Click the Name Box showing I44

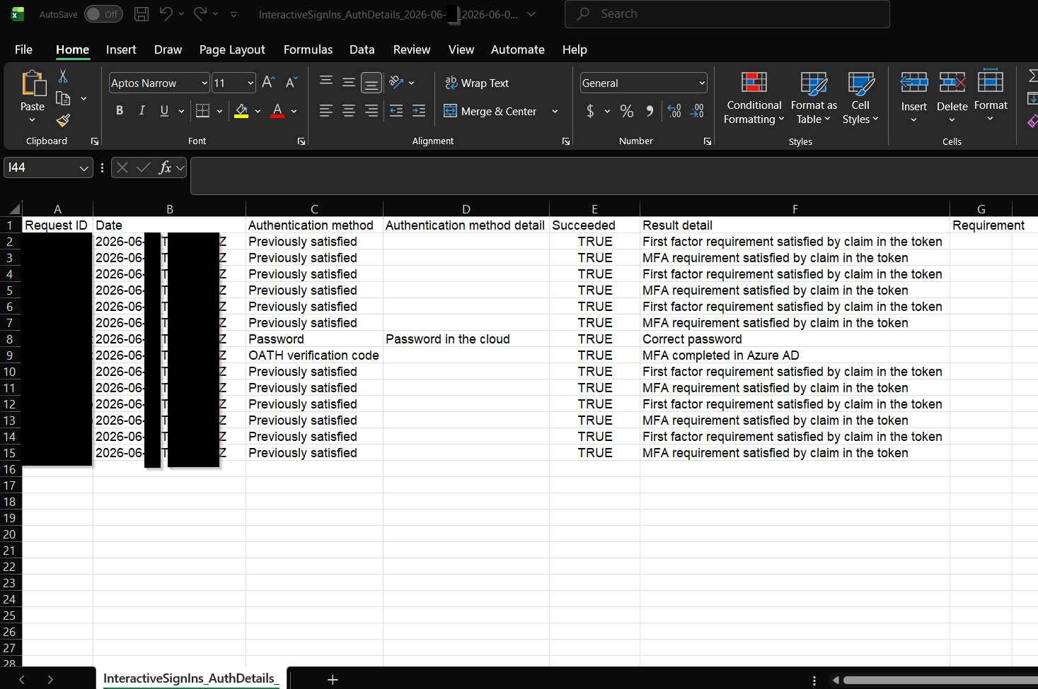click(48, 167)
